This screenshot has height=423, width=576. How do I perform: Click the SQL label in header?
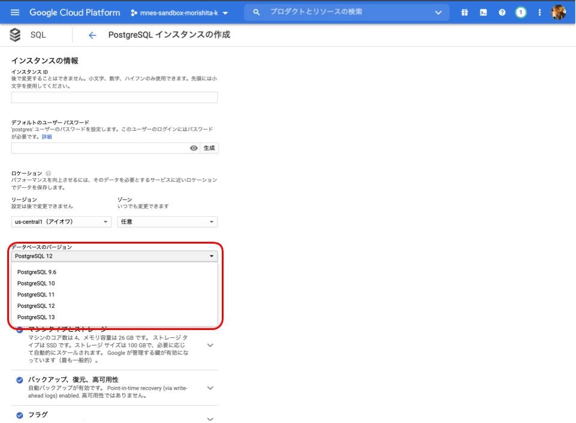(38, 35)
